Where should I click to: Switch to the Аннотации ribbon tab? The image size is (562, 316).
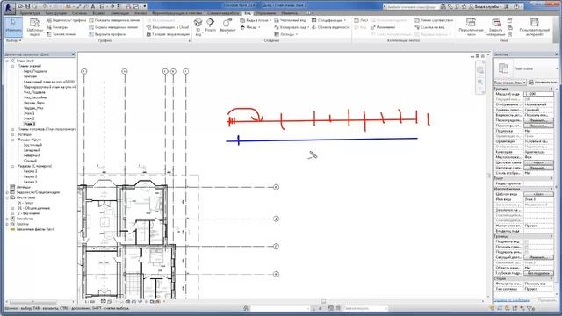click(x=119, y=13)
